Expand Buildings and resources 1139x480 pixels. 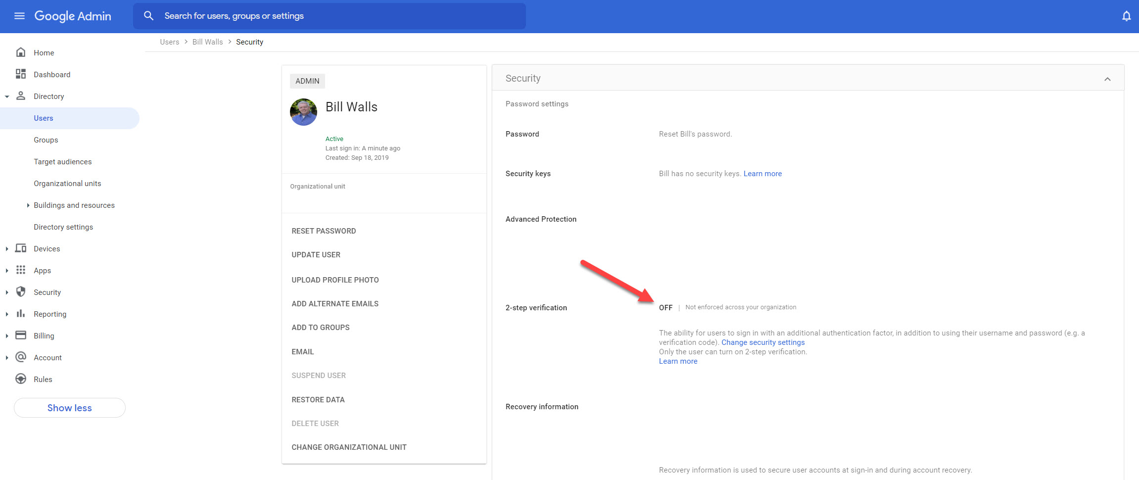28,205
